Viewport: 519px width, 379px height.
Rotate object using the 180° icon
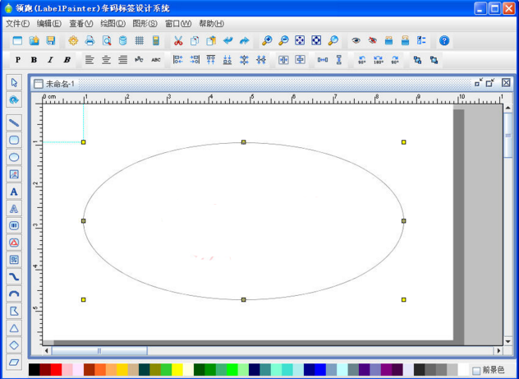[379, 60]
